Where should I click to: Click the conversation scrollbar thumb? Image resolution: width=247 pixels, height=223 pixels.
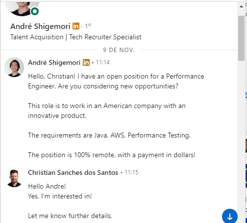point(241,38)
